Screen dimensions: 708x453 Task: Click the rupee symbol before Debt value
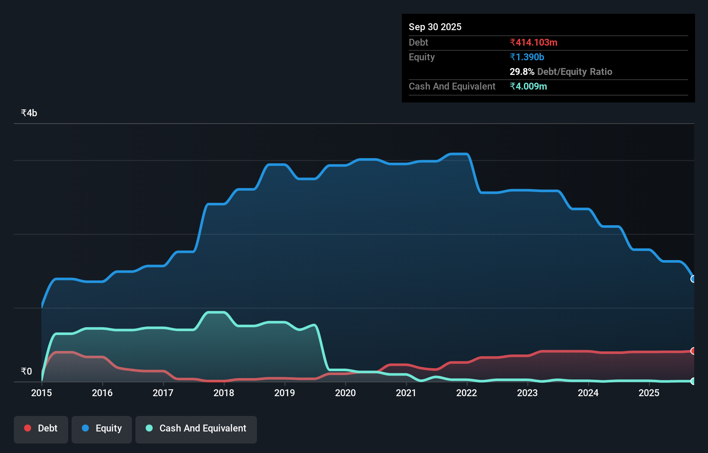point(512,42)
